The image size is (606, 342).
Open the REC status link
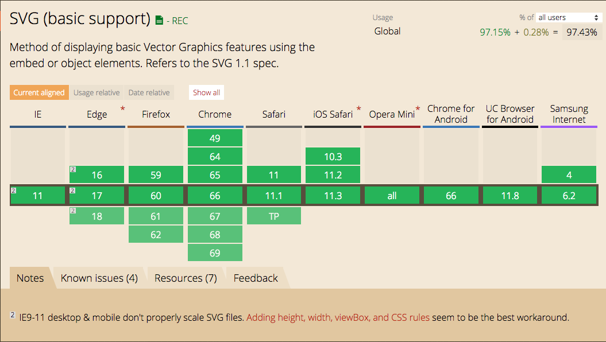coord(180,21)
